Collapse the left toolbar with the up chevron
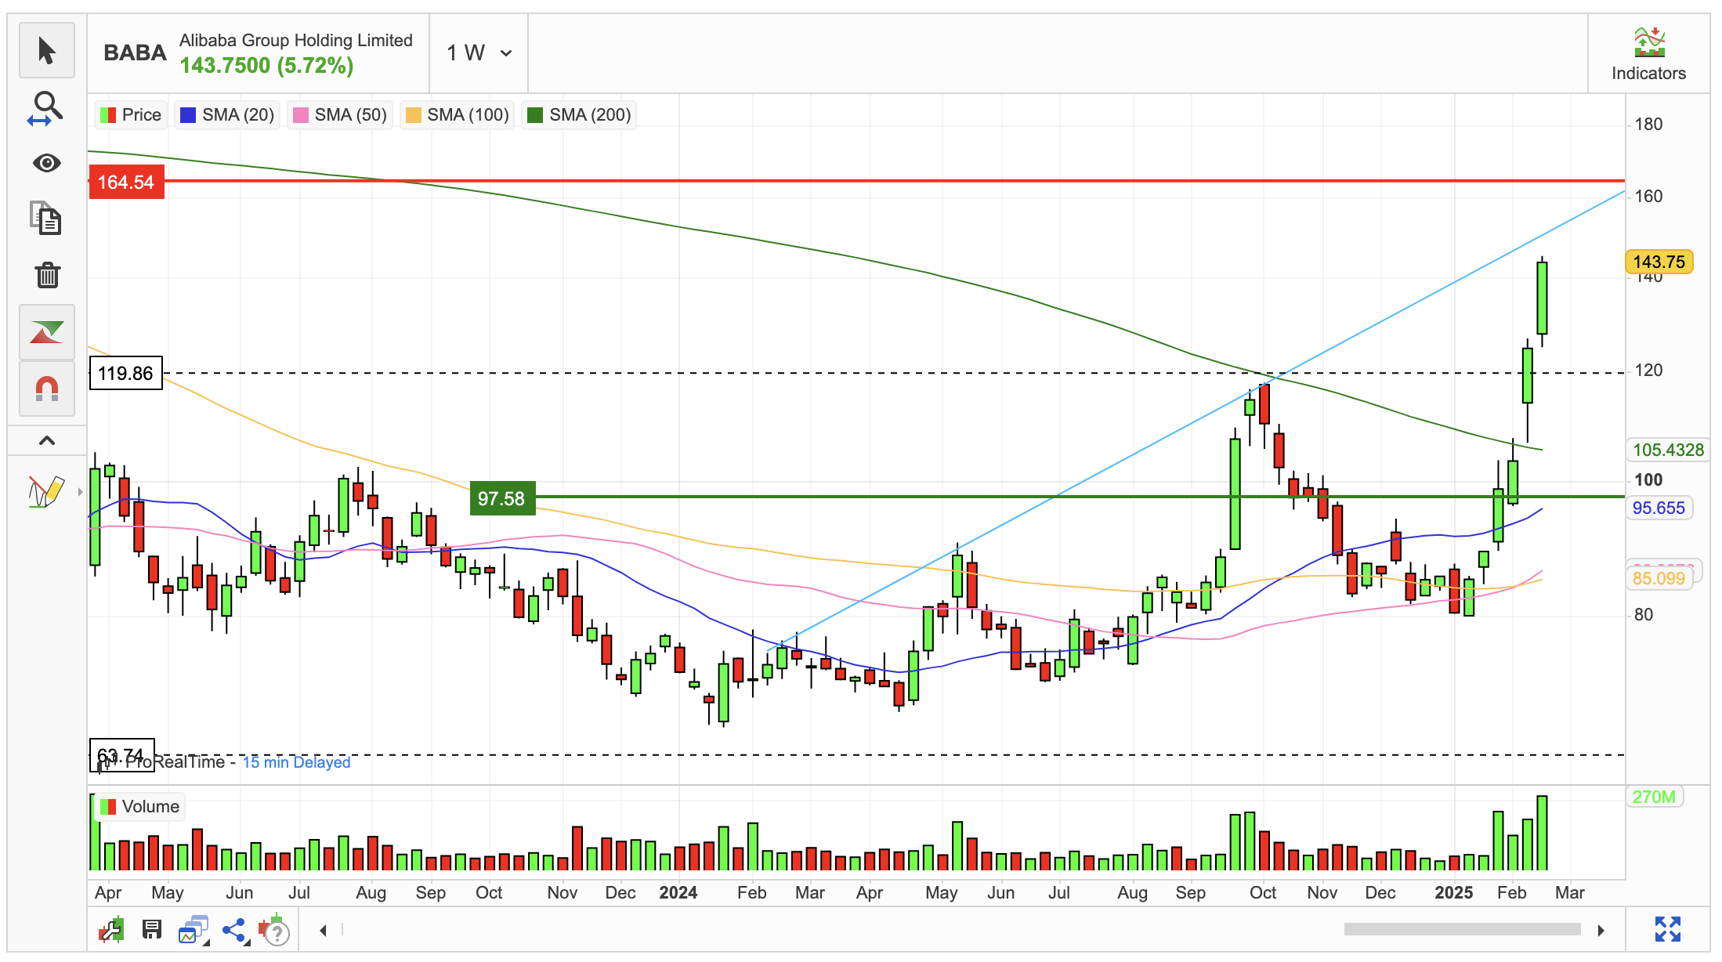 [x=46, y=440]
